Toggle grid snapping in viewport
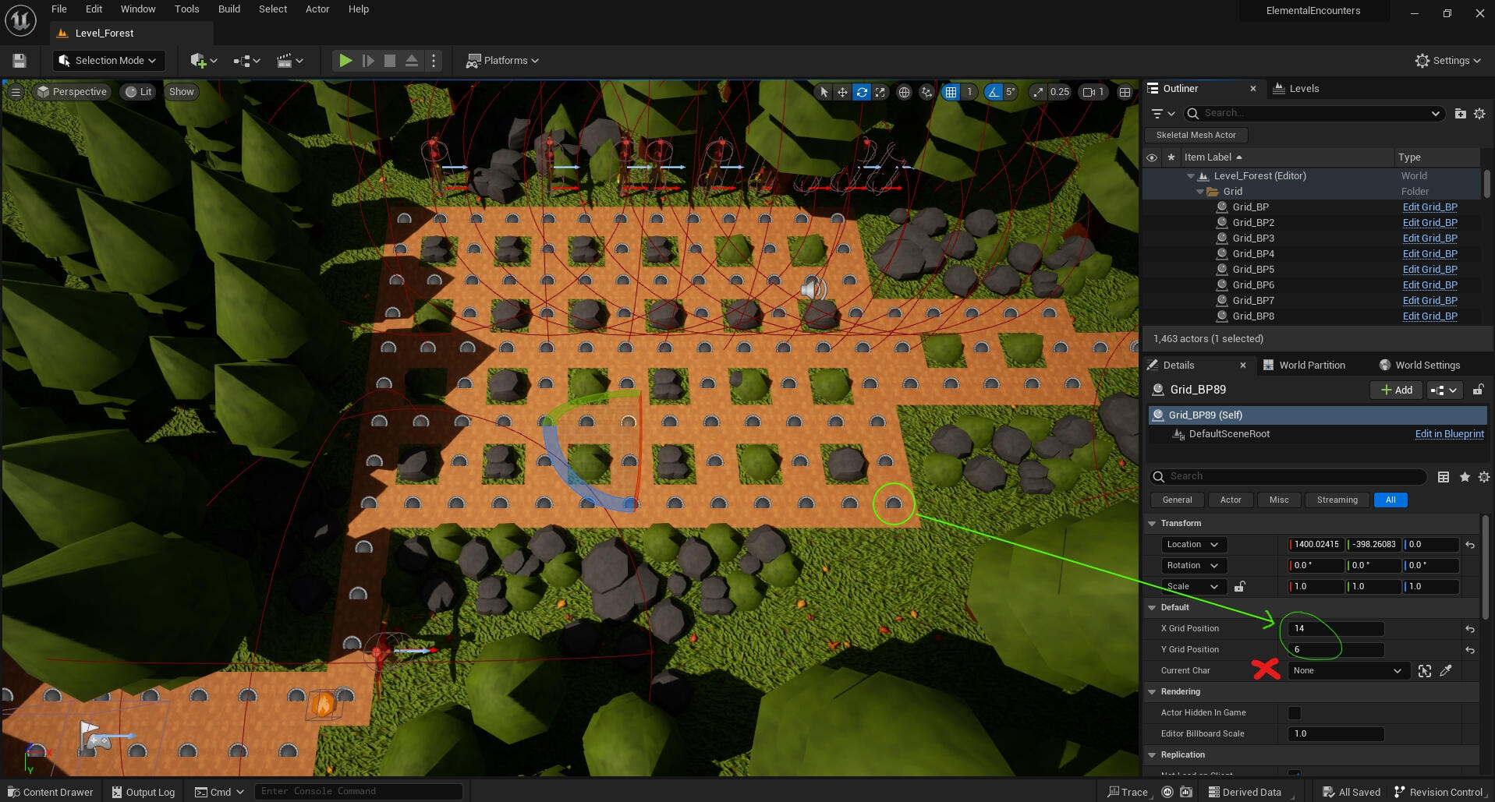1495x802 pixels. point(951,92)
